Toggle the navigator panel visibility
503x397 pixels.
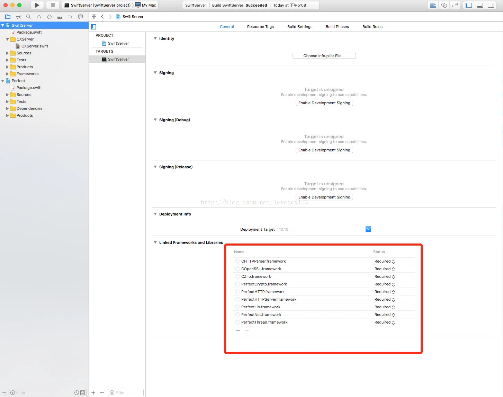pyautogui.click(x=469, y=5)
